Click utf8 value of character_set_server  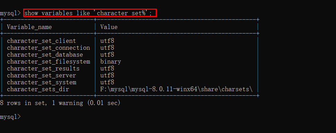tap(107, 75)
